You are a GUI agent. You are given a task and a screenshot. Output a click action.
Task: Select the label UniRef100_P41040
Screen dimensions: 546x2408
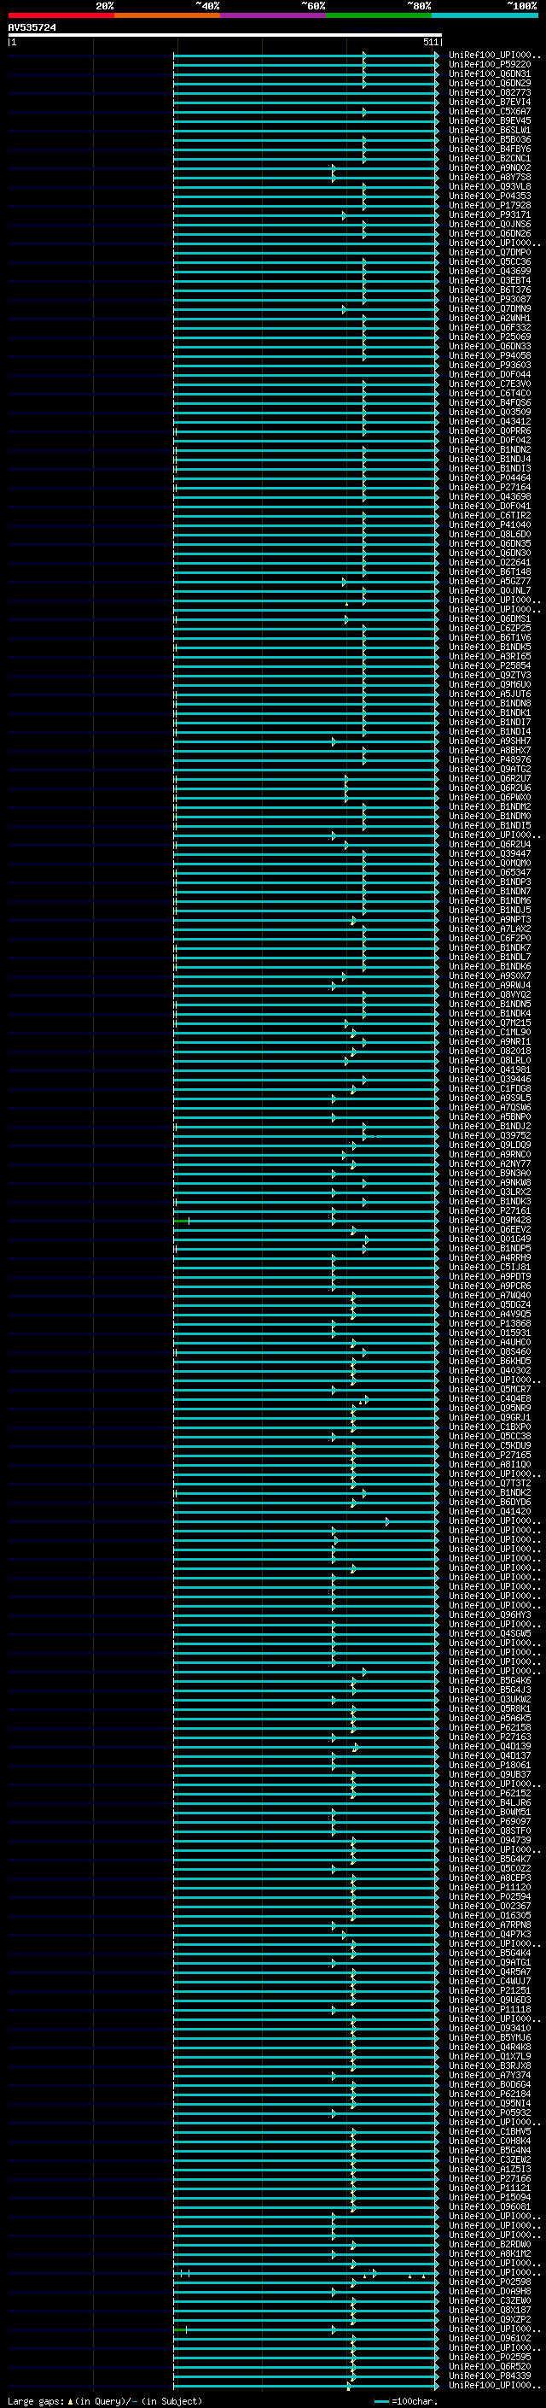490,525
